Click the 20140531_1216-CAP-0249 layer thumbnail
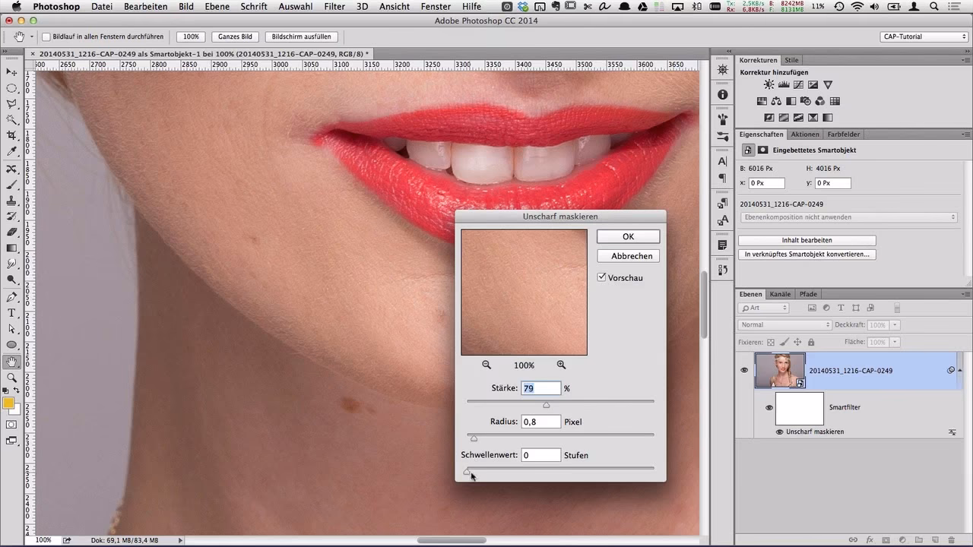 point(781,370)
